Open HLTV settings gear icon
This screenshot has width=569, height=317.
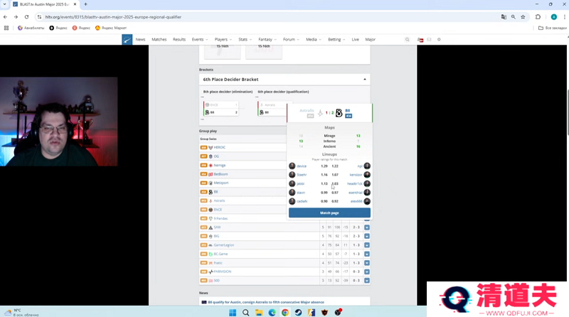[x=439, y=40]
